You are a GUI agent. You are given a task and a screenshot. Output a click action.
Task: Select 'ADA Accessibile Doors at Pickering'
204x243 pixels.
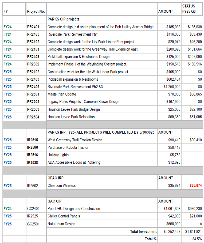tap(74, 162)
